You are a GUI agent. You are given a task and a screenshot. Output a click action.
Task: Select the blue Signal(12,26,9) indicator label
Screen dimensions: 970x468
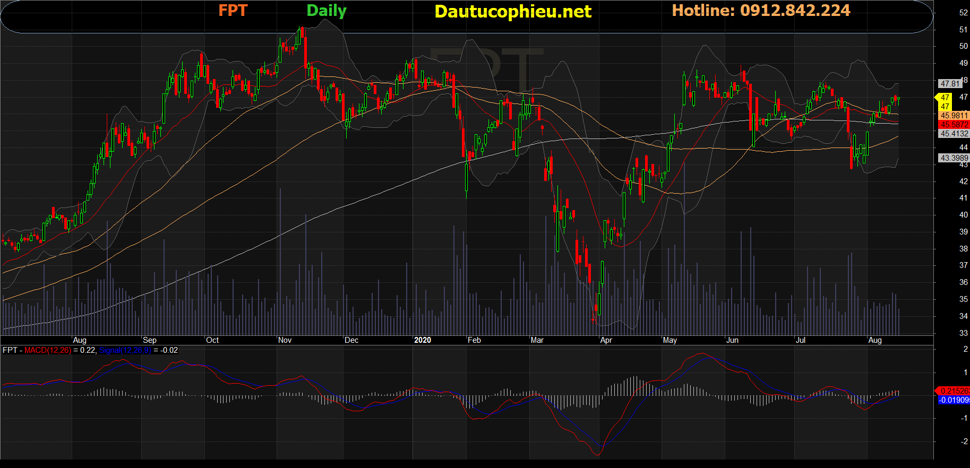[x=125, y=350]
